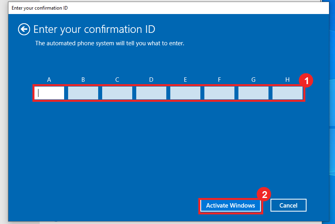This screenshot has height=224, width=335.
Task: Select the confirmation ID field H
Action: (x=288, y=93)
